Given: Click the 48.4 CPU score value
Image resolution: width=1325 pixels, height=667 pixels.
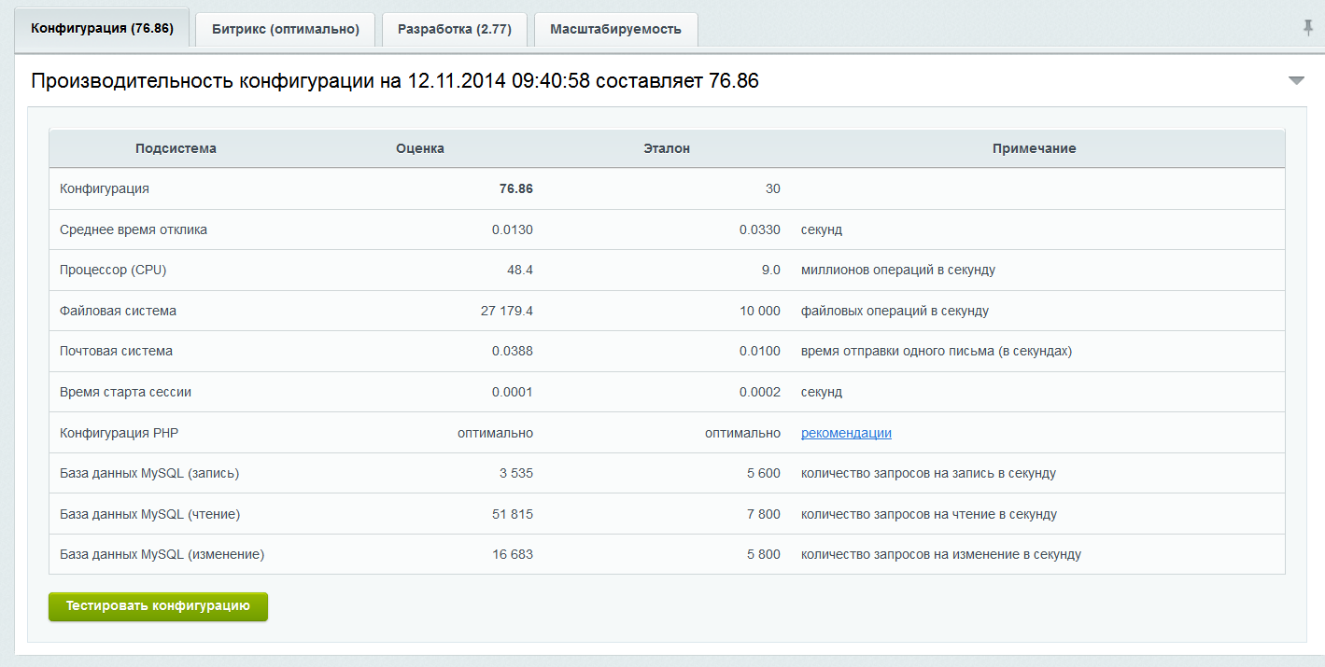Looking at the screenshot, I should [x=520, y=270].
